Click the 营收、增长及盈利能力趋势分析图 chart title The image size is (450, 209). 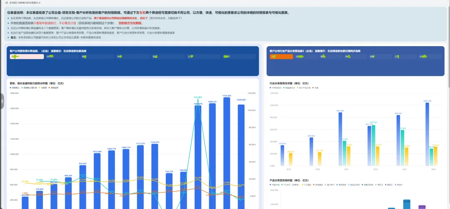(37, 84)
